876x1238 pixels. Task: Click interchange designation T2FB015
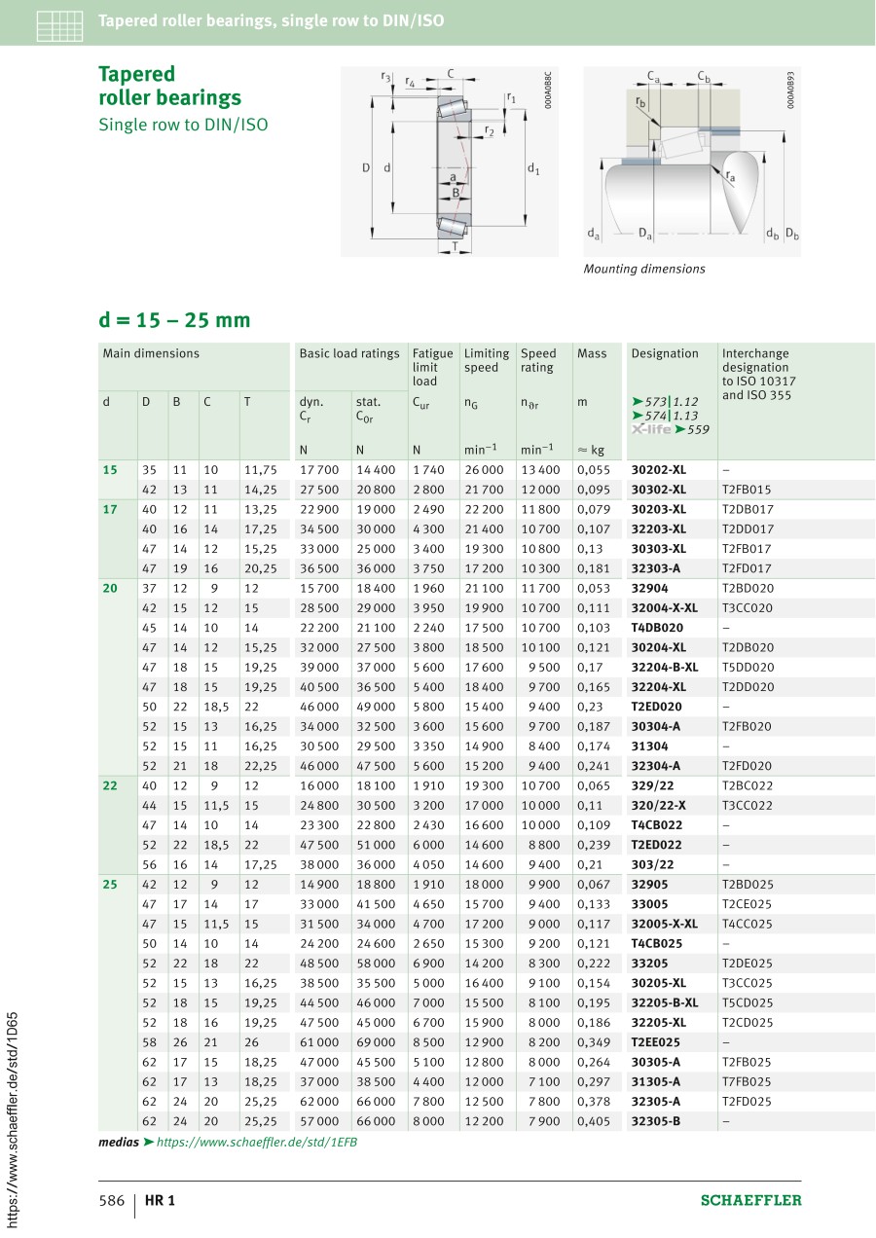point(747,490)
